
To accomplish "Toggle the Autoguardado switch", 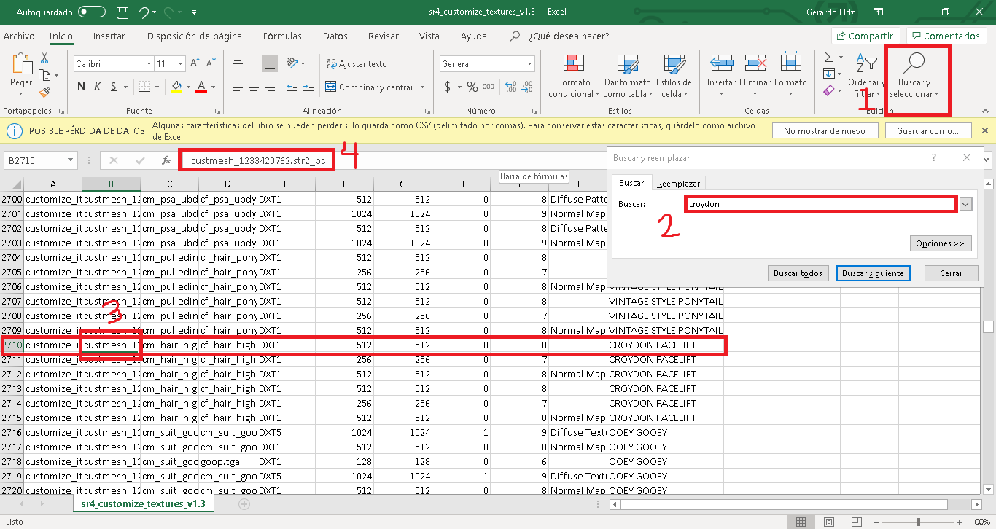I will (x=91, y=12).
